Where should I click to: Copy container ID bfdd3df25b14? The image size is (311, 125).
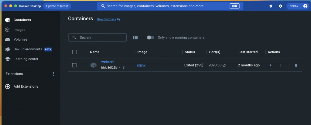pos(124,68)
